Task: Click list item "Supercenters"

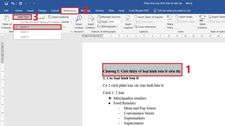Action: [x=134, y=123]
